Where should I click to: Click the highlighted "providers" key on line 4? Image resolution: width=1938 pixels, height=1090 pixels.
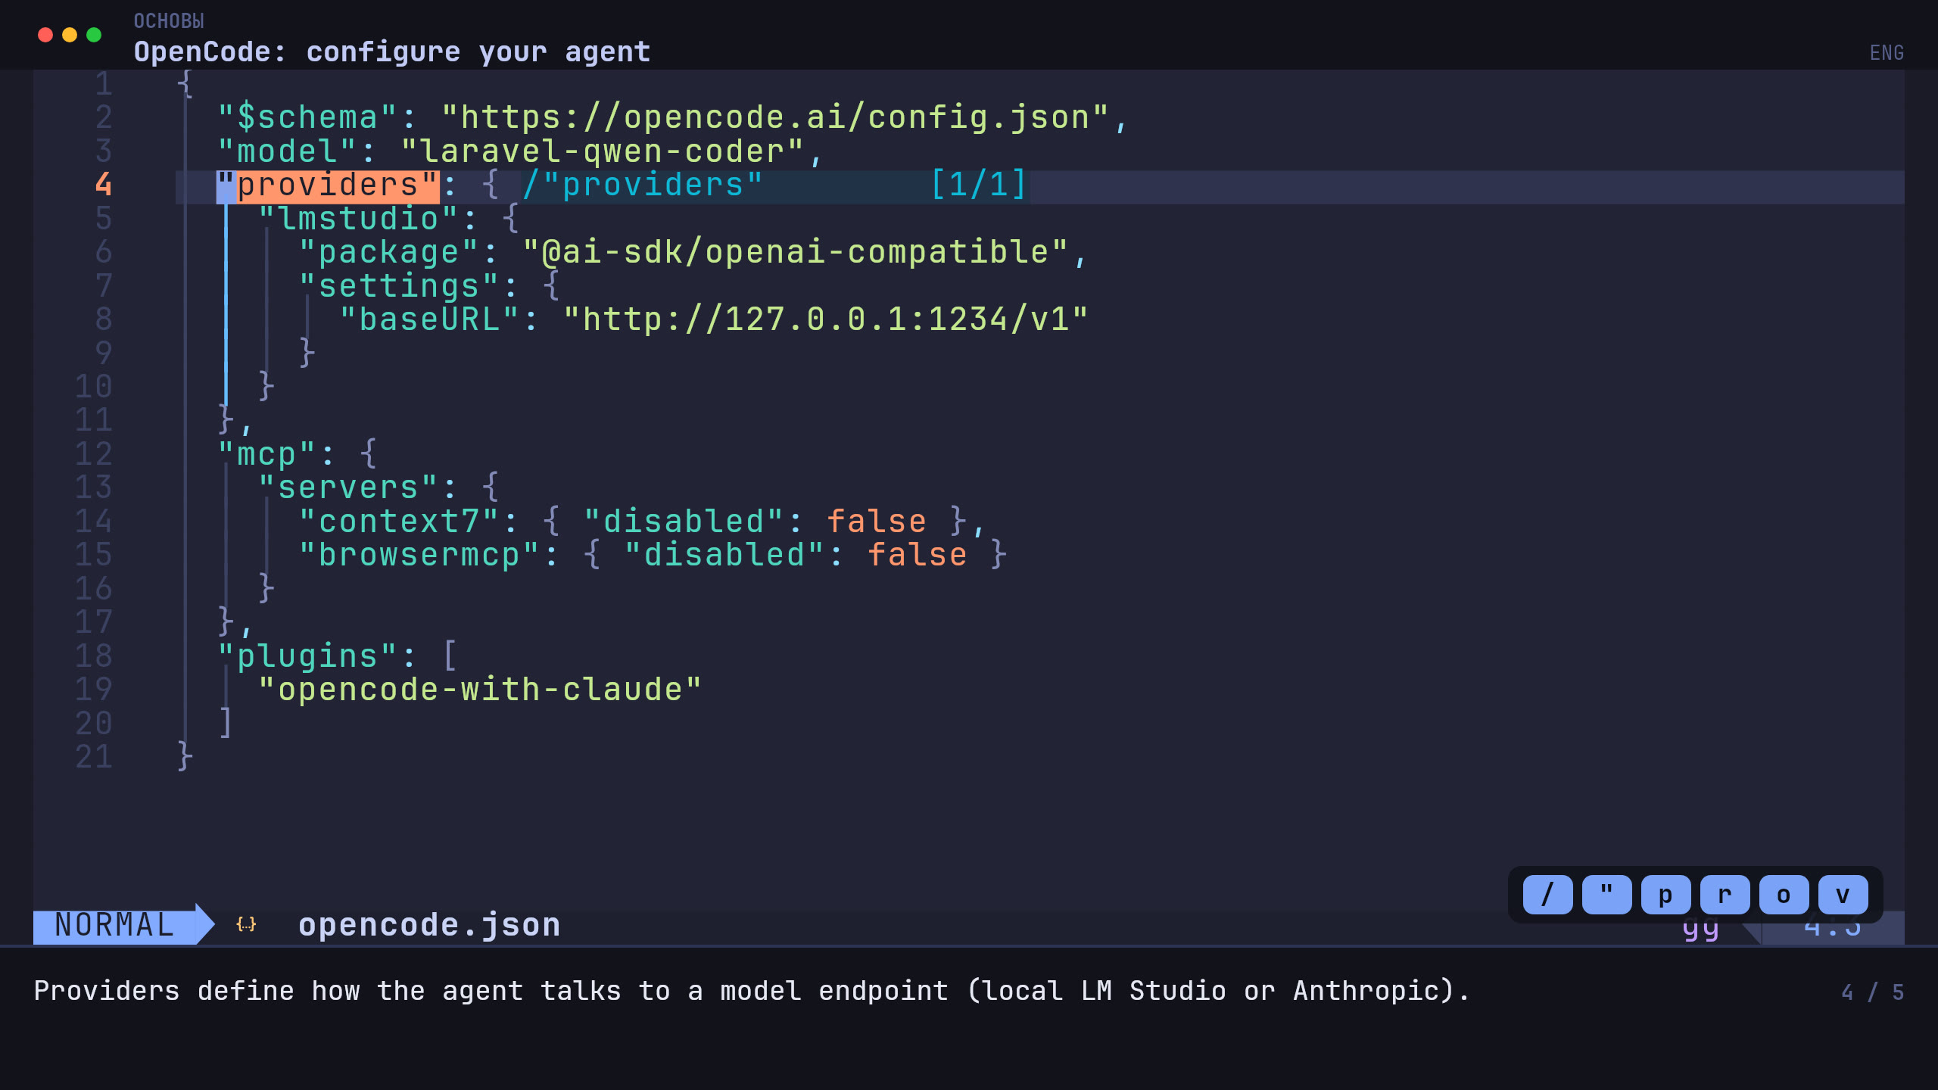(x=328, y=186)
